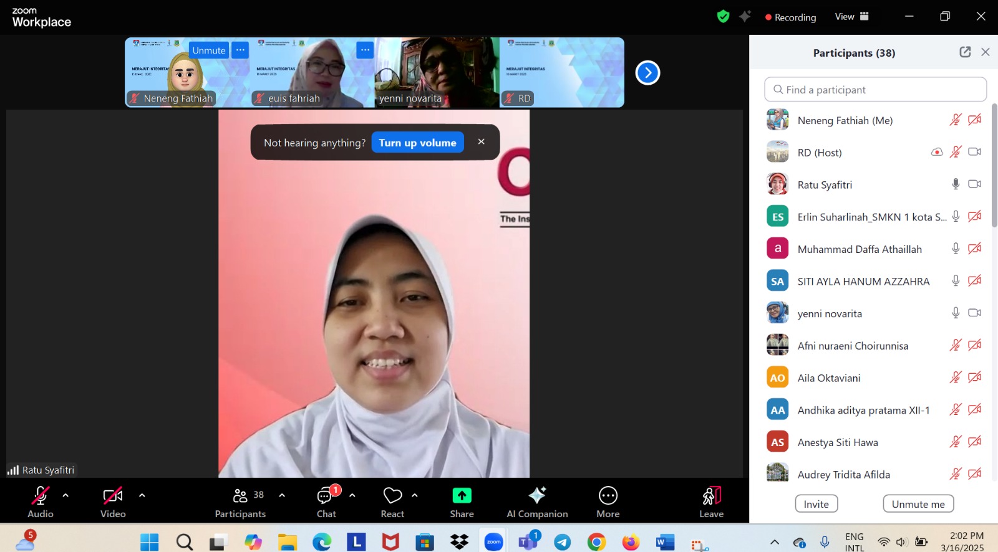This screenshot has height=552, width=998.
Task: Click the React heart icon
Action: (392, 496)
